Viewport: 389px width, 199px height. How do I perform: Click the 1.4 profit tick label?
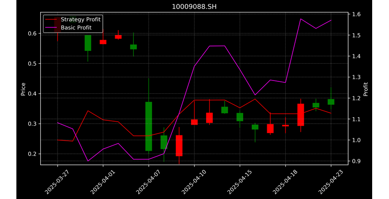[356, 56]
